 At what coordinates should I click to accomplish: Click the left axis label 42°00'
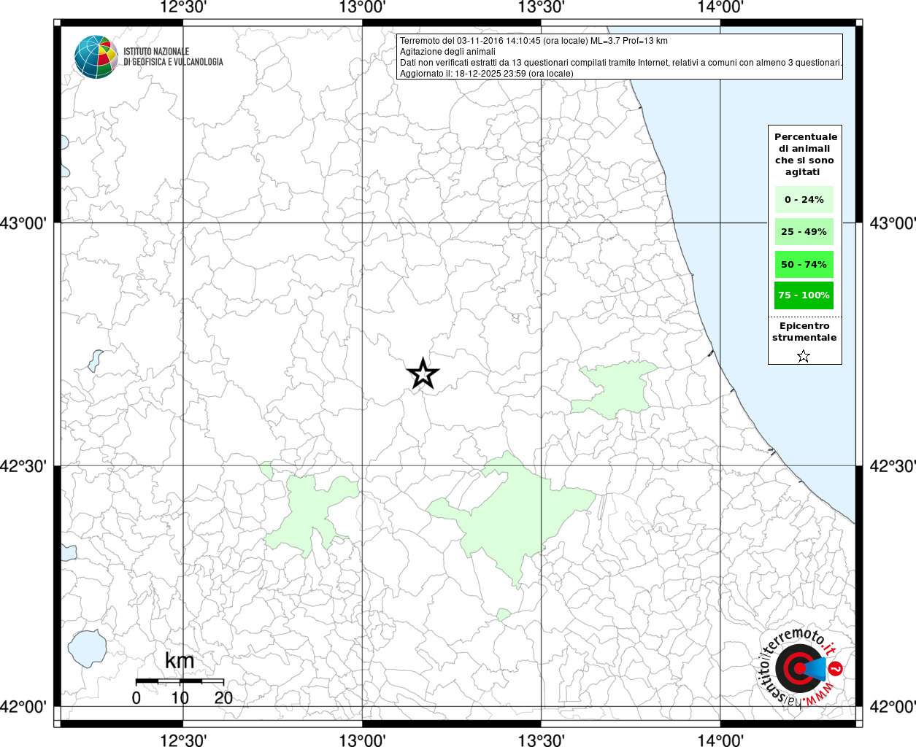tap(23, 707)
